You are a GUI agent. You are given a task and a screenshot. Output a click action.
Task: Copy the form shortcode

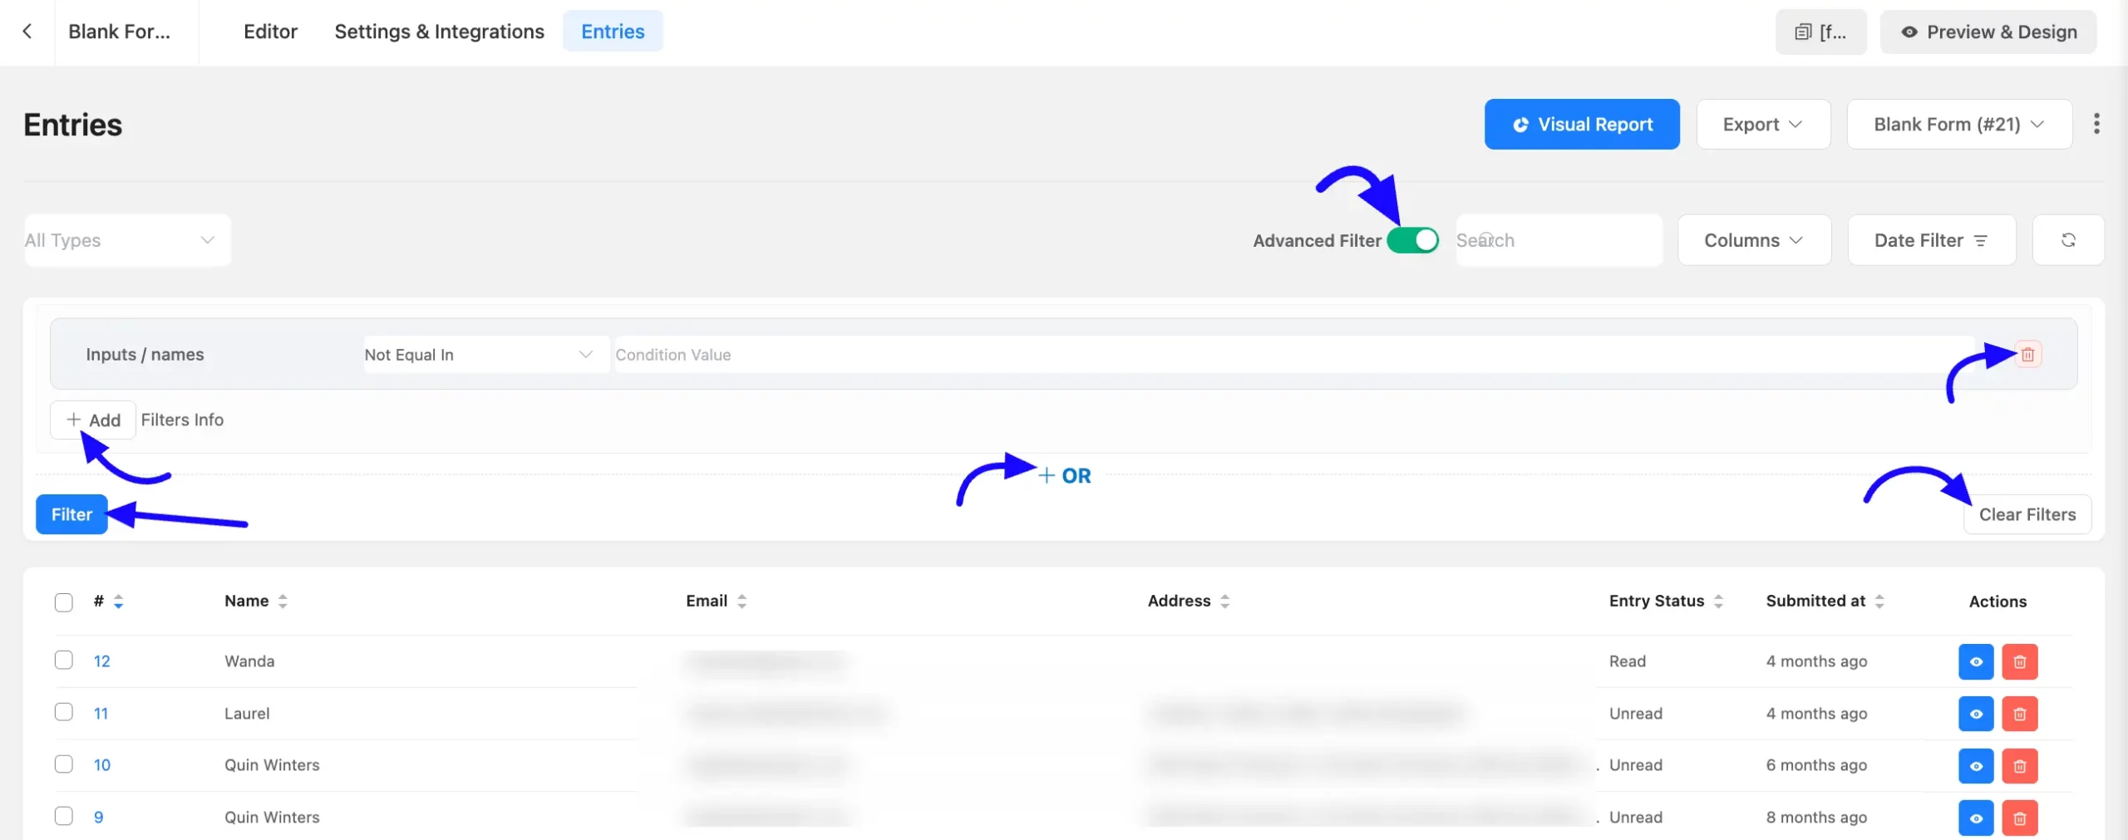tap(1820, 32)
